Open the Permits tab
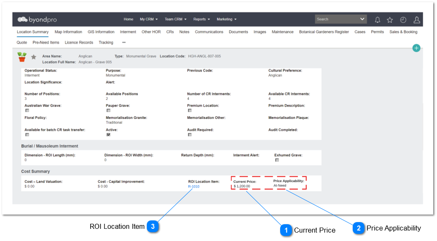 point(377,32)
